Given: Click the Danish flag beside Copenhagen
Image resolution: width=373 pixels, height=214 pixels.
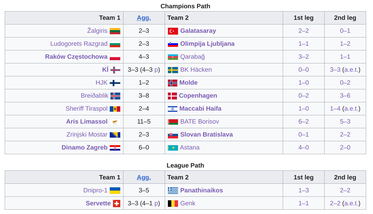Looking at the screenshot, I should click(x=172, y=96).
